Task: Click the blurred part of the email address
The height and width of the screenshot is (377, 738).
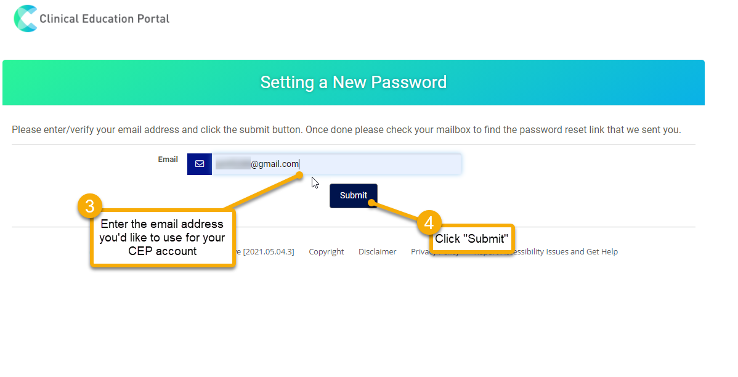Action: click(233, 164)
